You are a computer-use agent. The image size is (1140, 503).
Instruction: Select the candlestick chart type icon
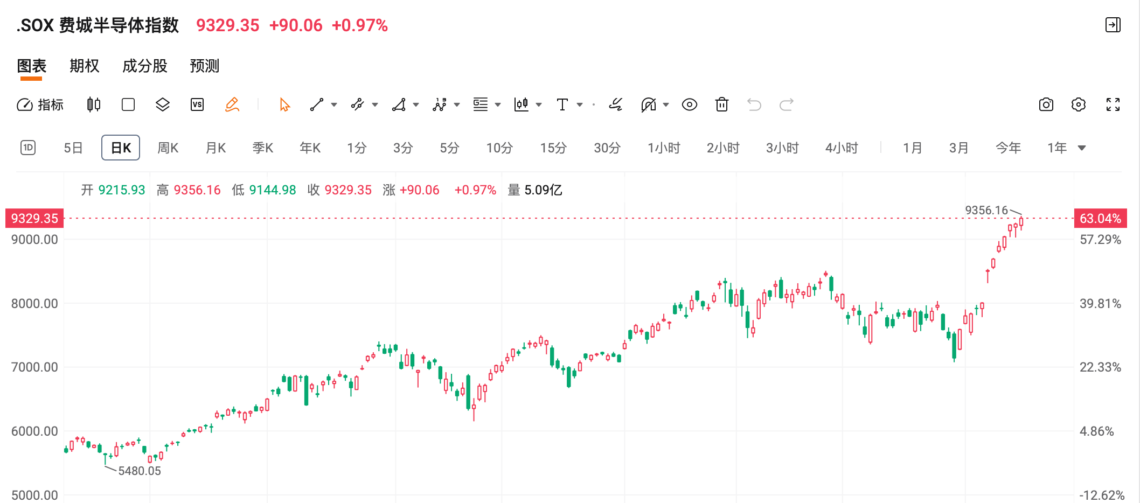coord(94,104)
